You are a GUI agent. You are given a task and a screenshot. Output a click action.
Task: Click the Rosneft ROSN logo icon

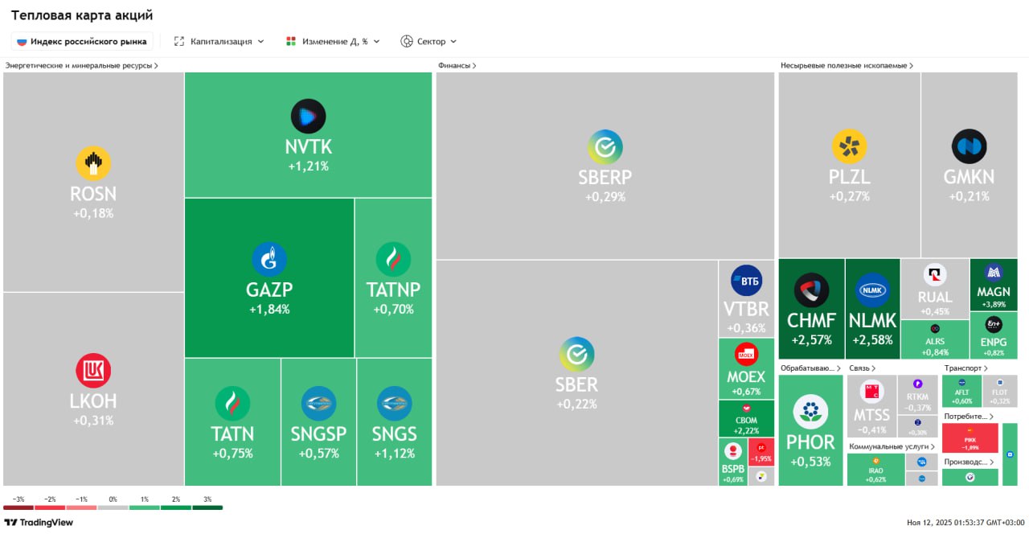(93, 163)
